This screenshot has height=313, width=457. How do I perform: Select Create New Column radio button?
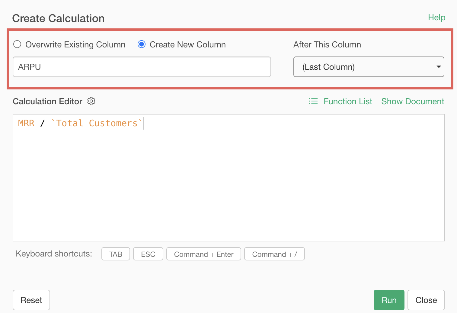[x=142, y=44]
